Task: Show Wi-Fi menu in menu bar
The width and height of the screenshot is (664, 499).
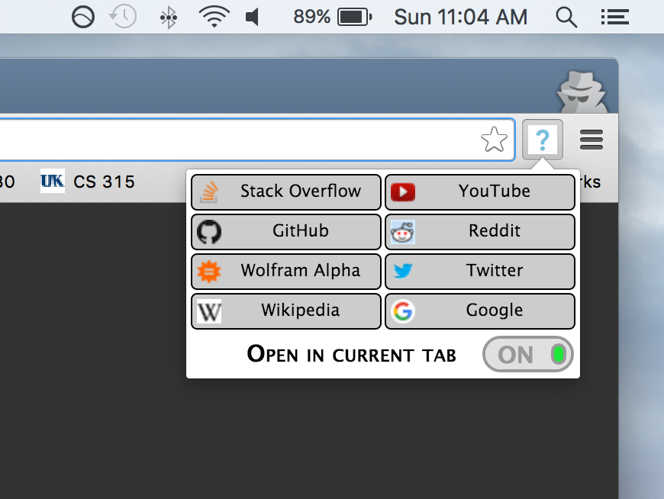Action: pyautogui.click(x=214, y=17)
